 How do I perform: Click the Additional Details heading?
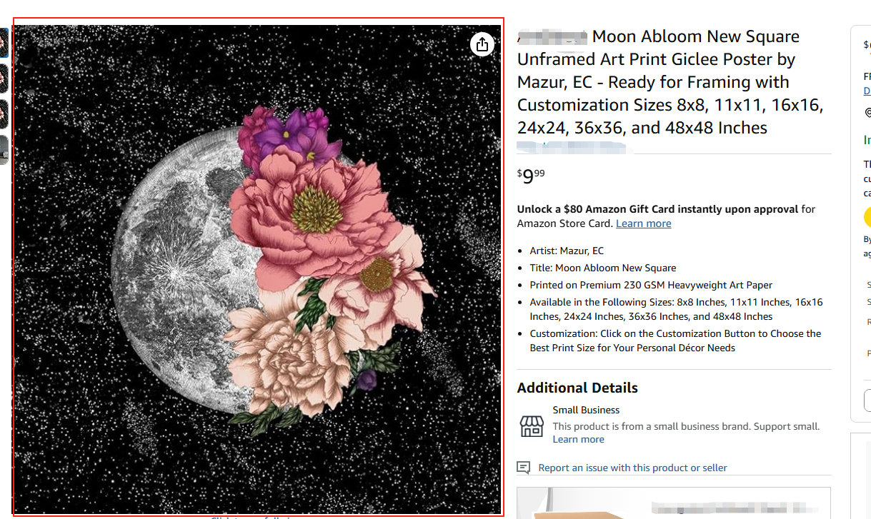[577, 388]
